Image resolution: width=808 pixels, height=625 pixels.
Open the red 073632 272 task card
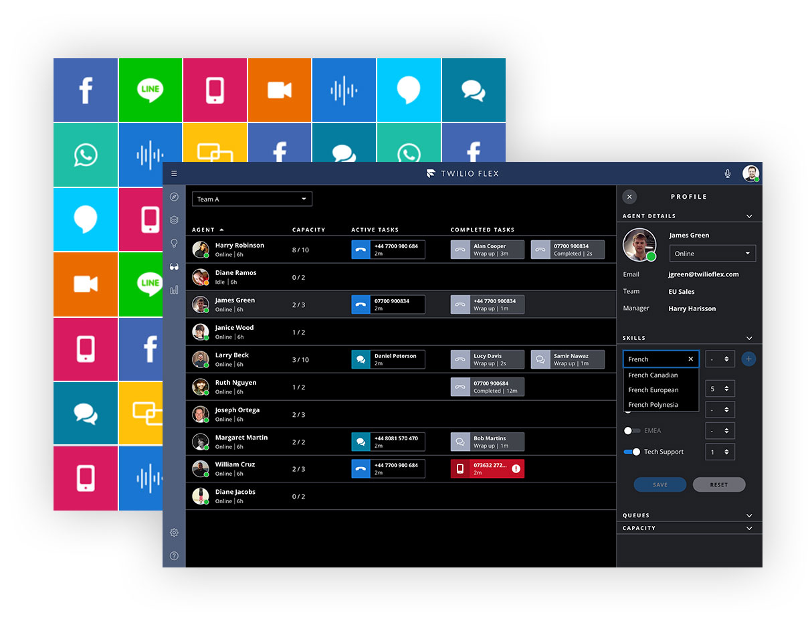point(488,469)
